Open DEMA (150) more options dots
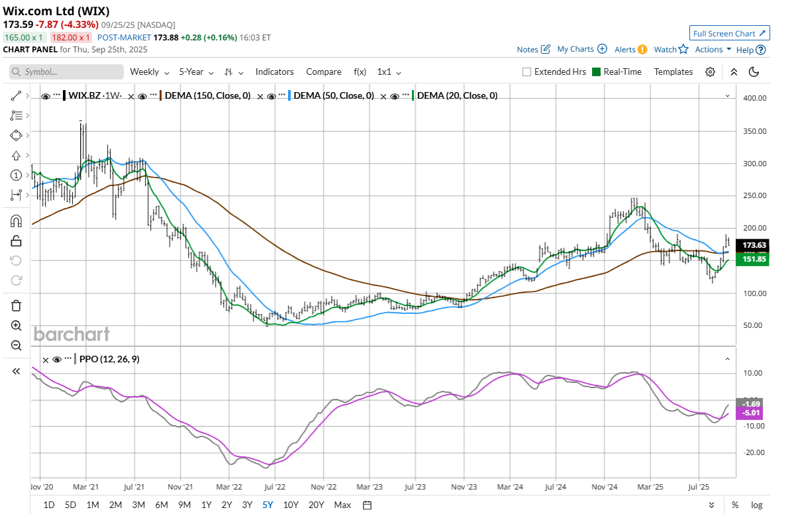 (154, 95)
